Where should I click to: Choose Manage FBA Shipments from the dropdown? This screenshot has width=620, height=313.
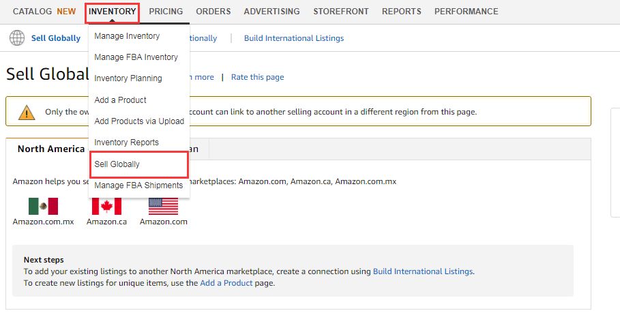pos(138,185)
